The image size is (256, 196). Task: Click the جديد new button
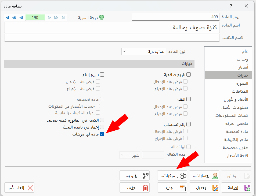click(172, 187)
